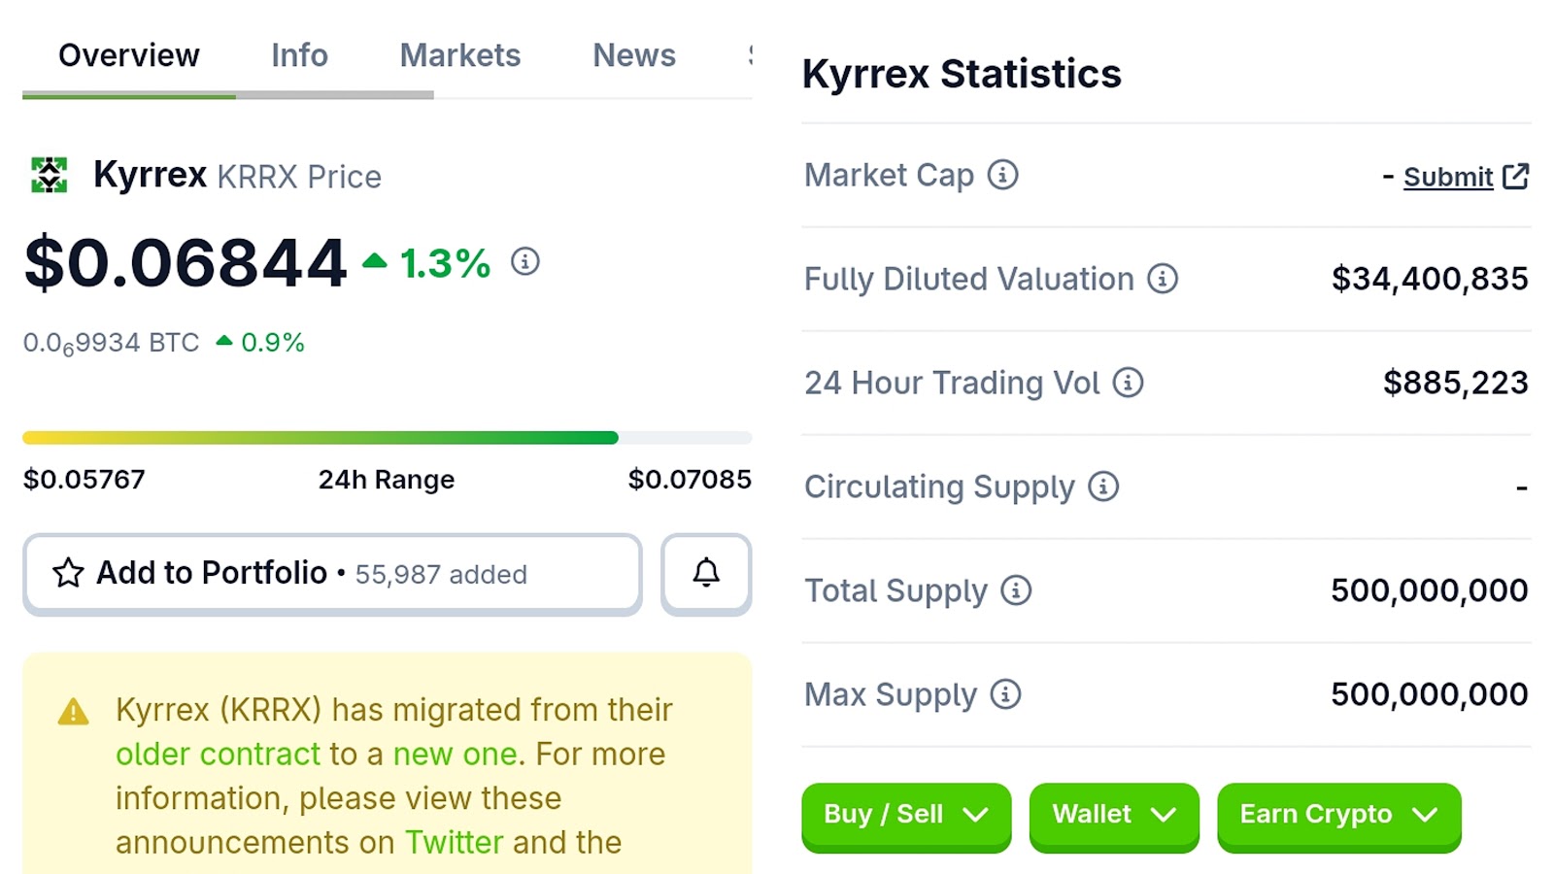Click the 0.9% BTC change indicator

click(260, 342)
